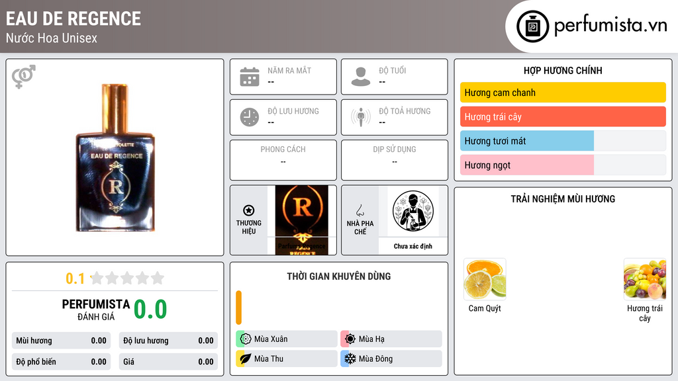Select the Độ phổ biến 0.00 rating row
The image size is (678, 381).
click(x=61, y=362)
